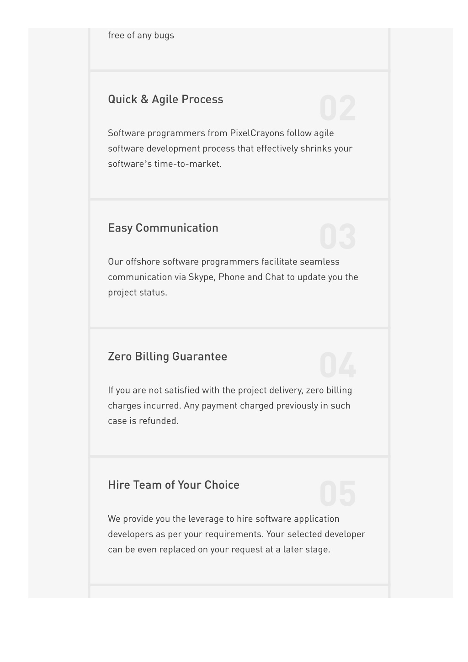Click the Easy Communication heading
Image resolution: width=468 pixels, height=662 pixels.
pyautogui.click(x=163, y=228)
